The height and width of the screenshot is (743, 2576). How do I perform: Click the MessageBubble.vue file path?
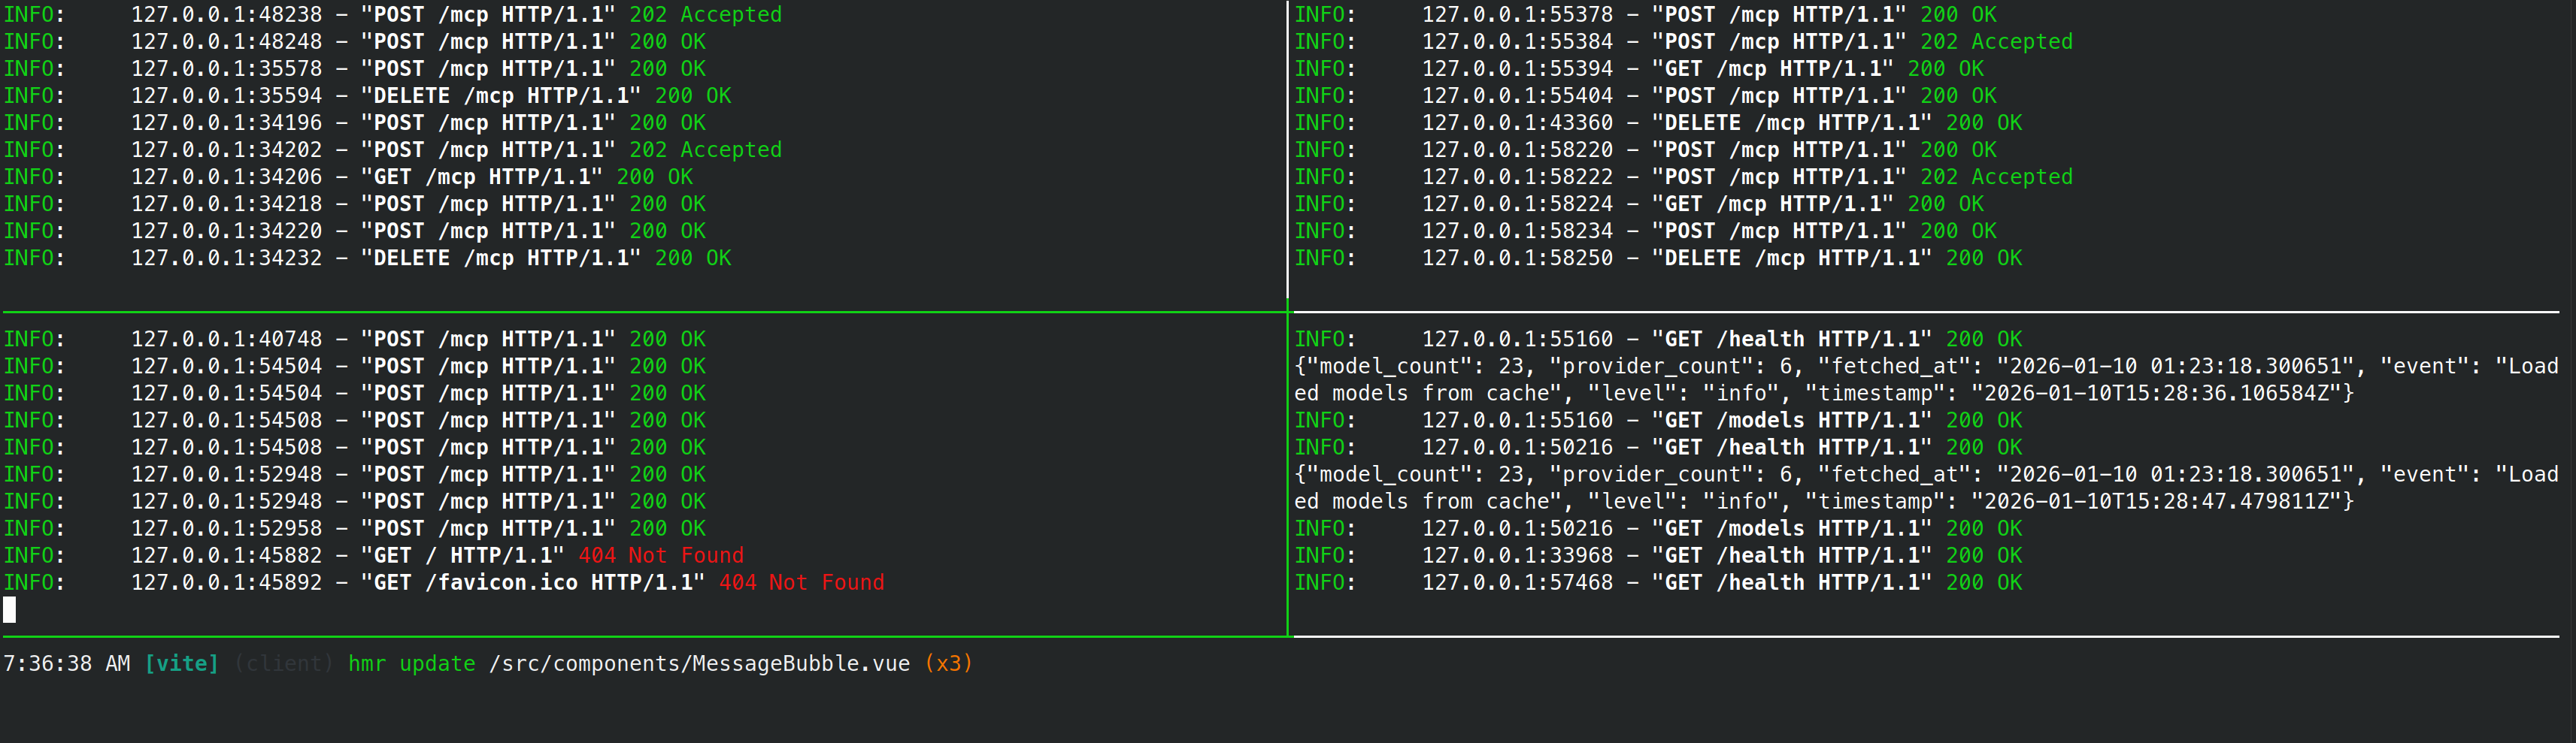tap(699, 664)
